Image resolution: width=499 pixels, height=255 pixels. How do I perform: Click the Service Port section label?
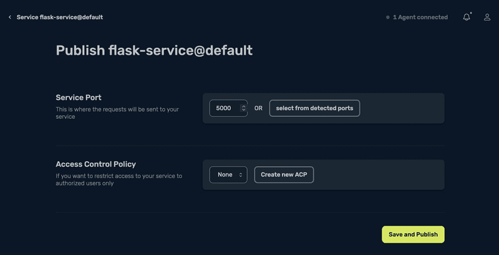click(79, 98)
